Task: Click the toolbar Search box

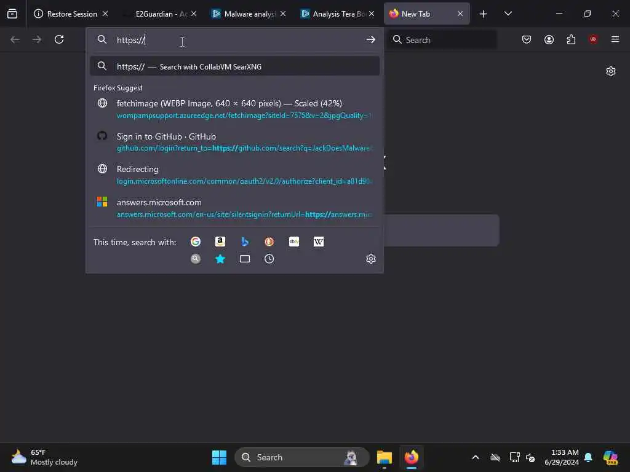Action: pyautogui.click(x=442, y=40)
